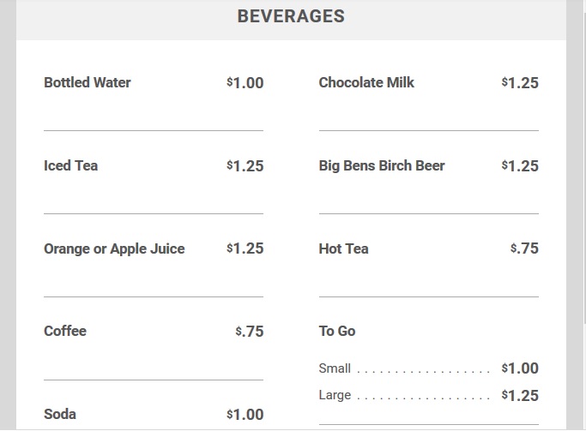
Task: Click the Big Bens Birch Beer item
Action: point(382,166)
